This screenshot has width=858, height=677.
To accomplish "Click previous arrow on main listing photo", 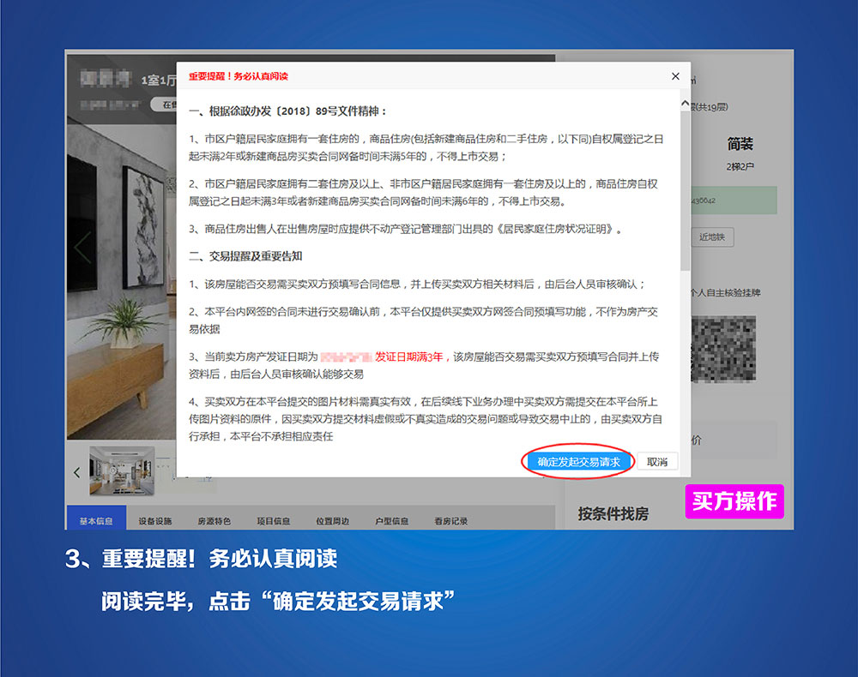I will click(82, 247).
